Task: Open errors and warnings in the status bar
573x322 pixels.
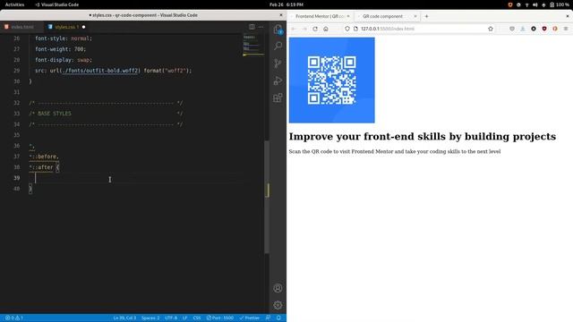Action: click(x=14, y=318)
